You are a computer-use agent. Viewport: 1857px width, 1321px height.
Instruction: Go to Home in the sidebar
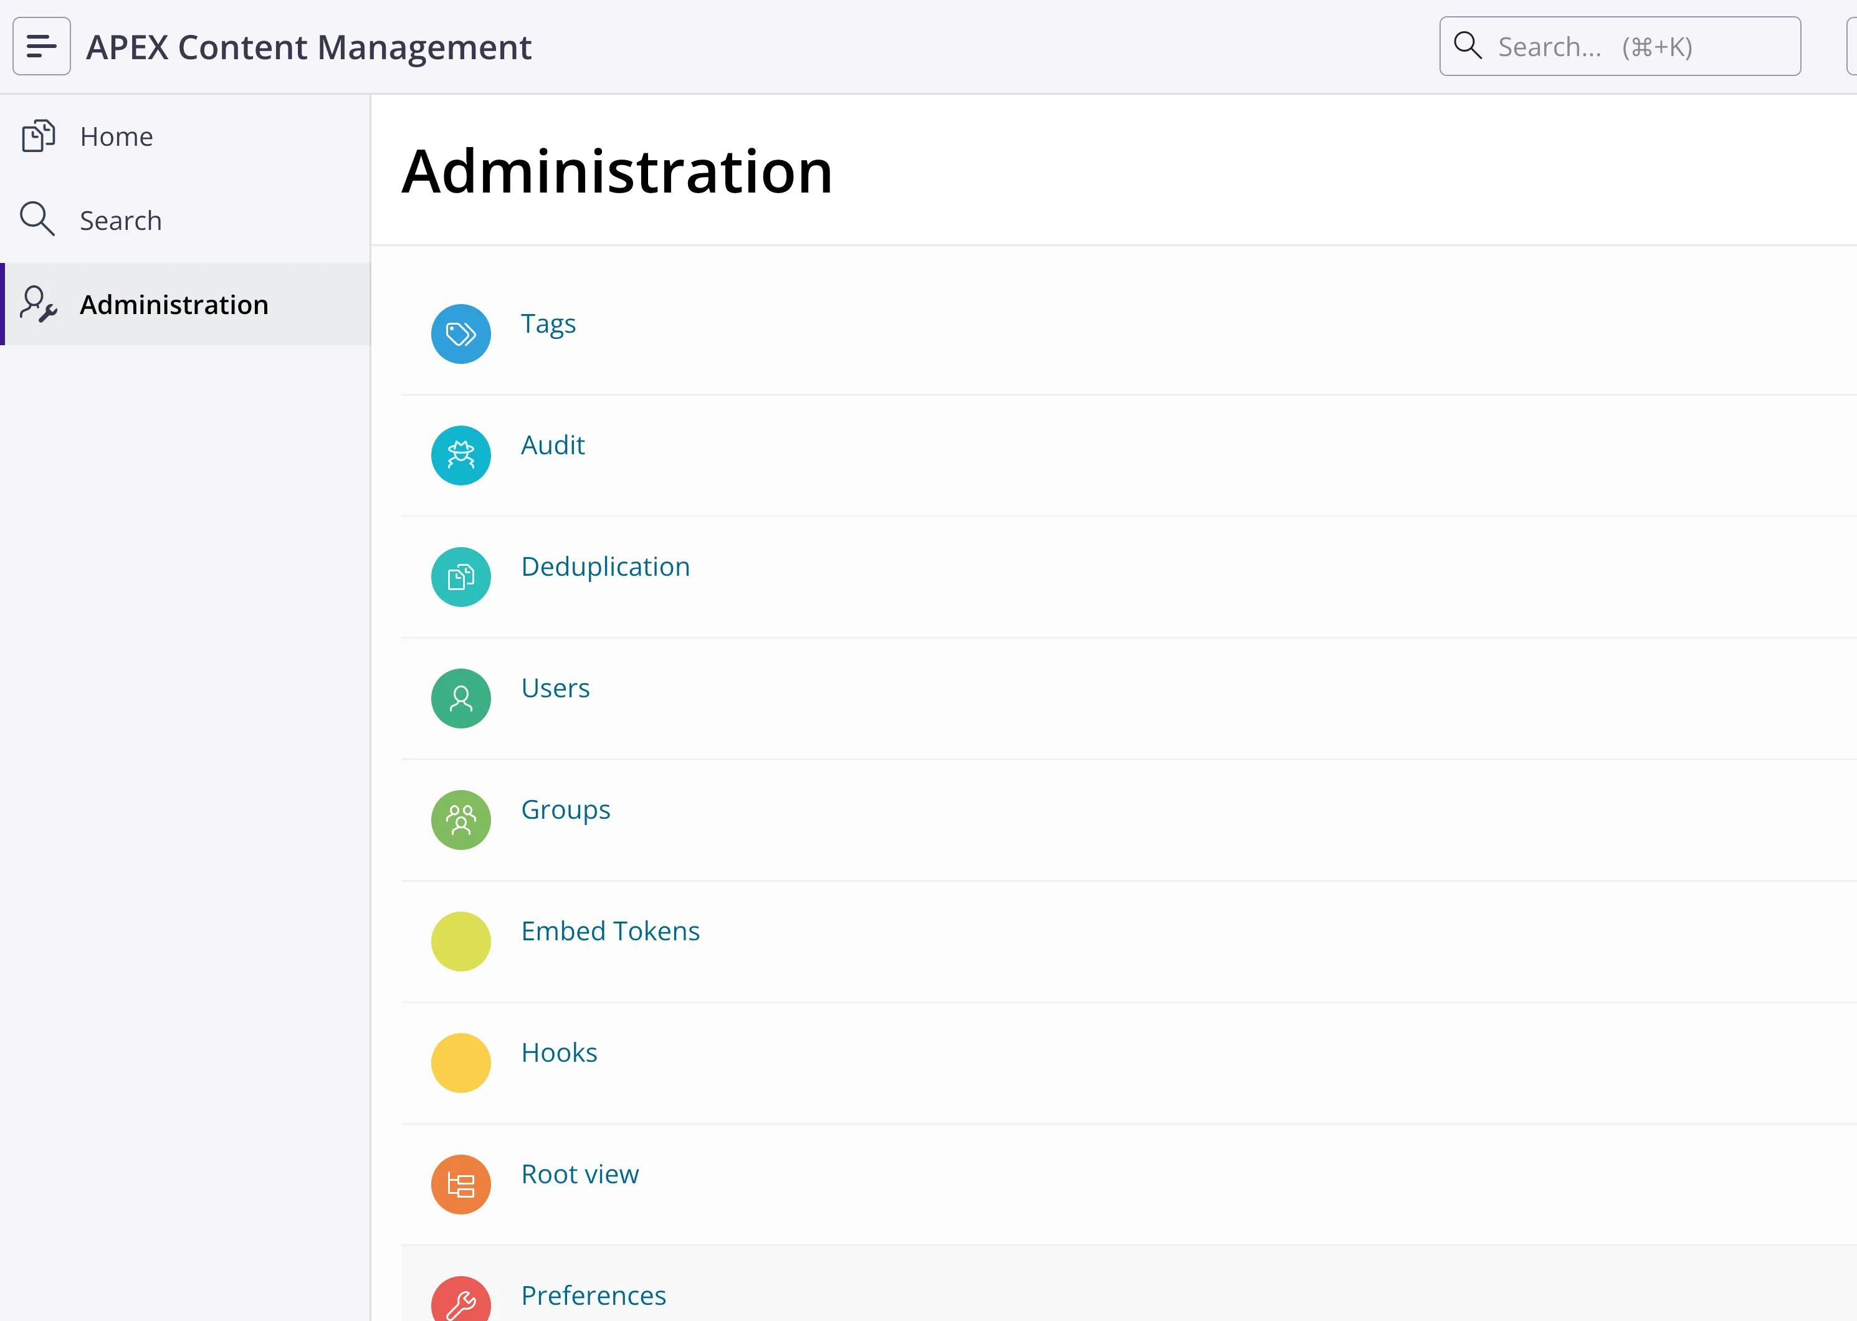coord(117,136)
